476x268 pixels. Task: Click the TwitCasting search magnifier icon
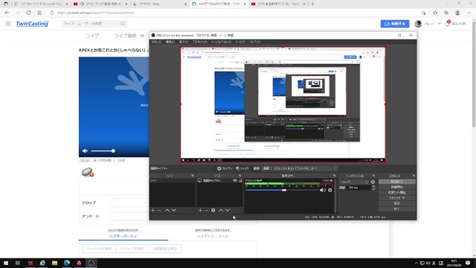(x=123, y=24)
